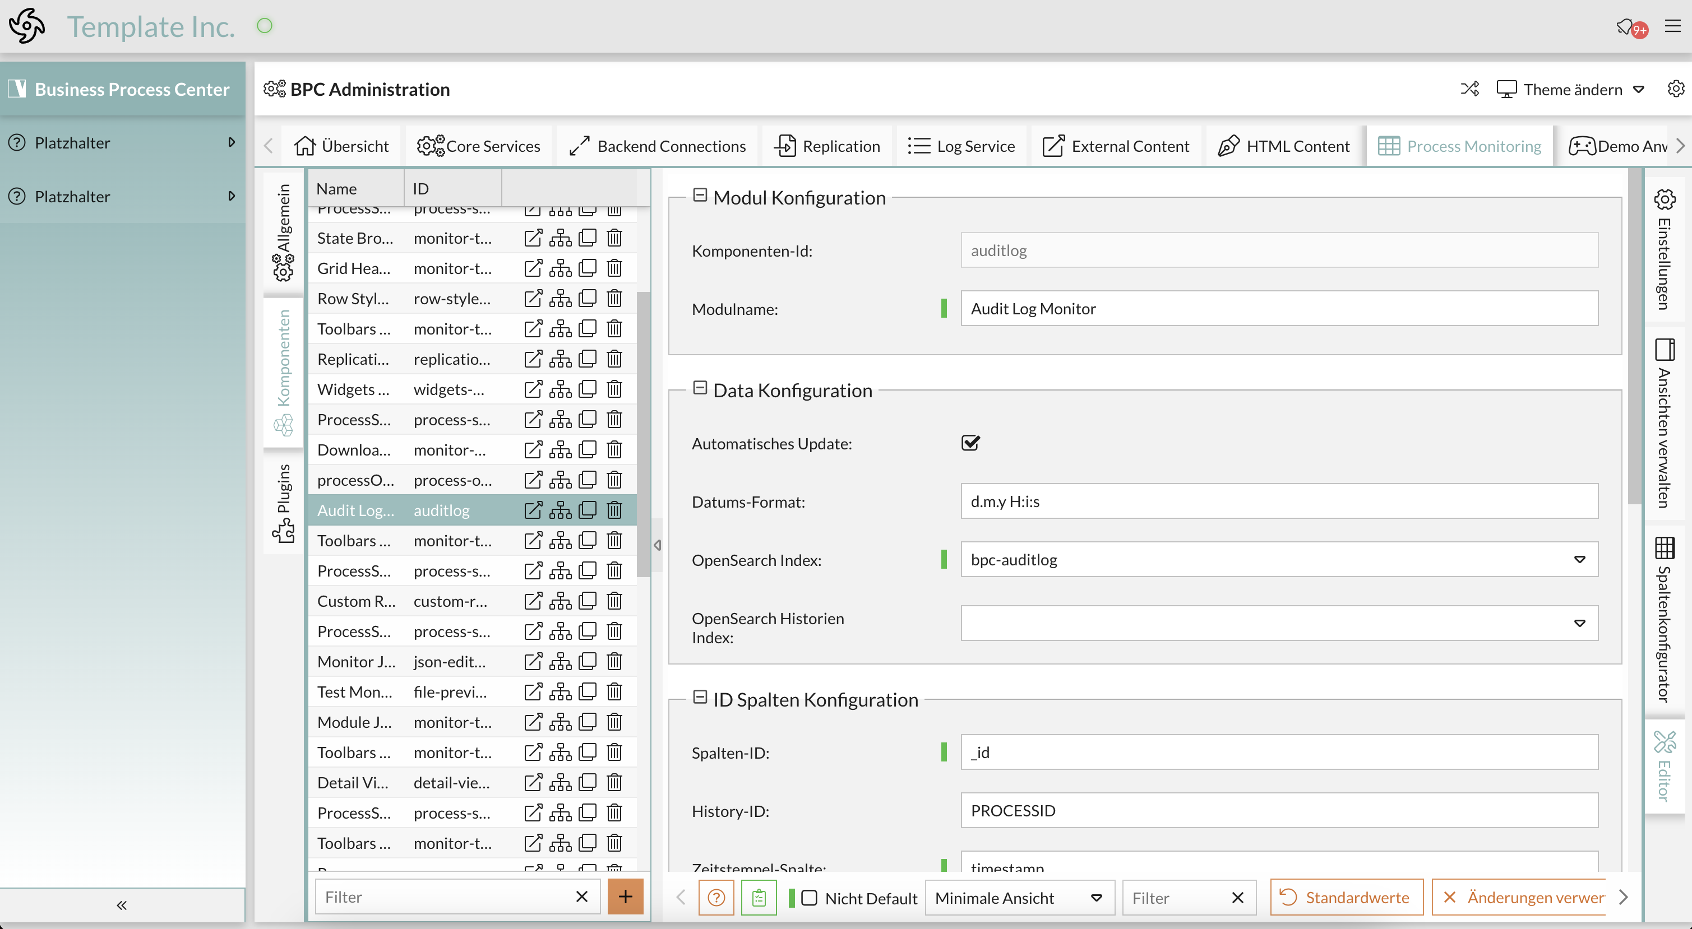Click the edit icon in the Audit Log row
The width and height of the screenshot is (1692, 929).
(x=533, y=509)
